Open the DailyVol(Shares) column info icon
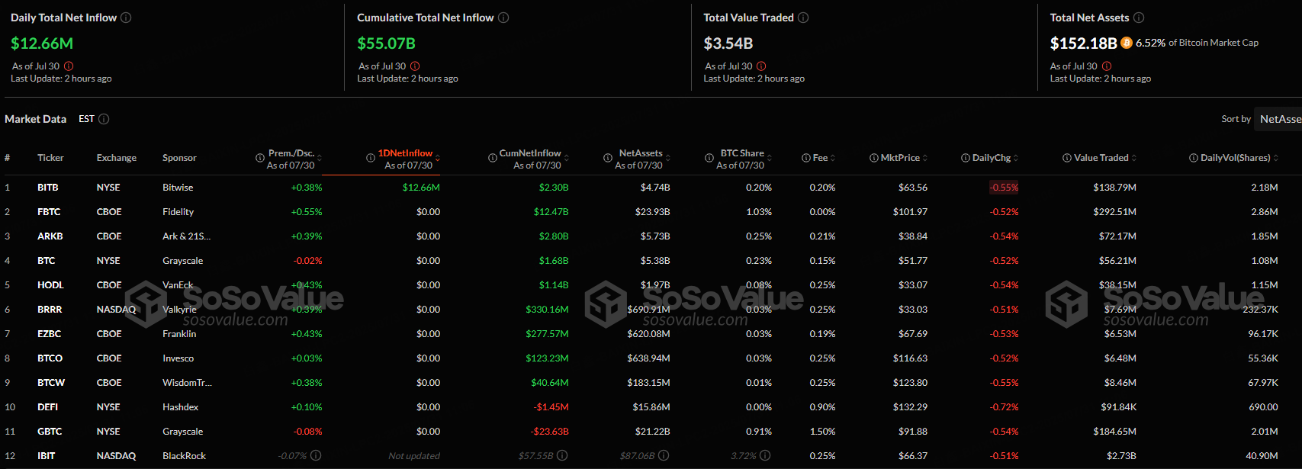 1194,158
